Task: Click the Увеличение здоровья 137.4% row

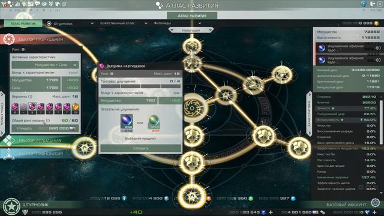Action: pos(347,178)
